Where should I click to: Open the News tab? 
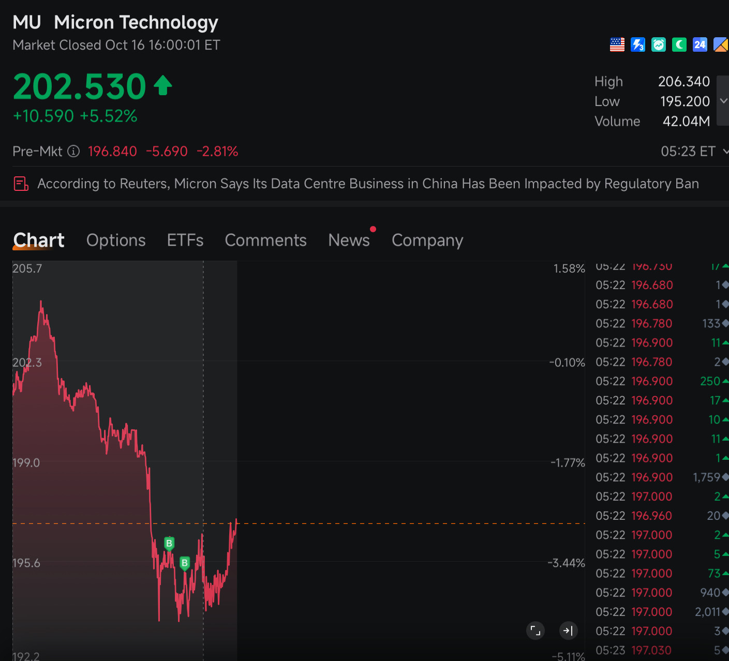click(349, 241)
